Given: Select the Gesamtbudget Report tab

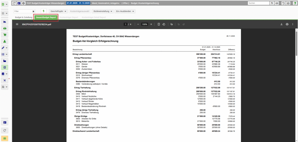Looking at the screenshot, I should (46, 17).
